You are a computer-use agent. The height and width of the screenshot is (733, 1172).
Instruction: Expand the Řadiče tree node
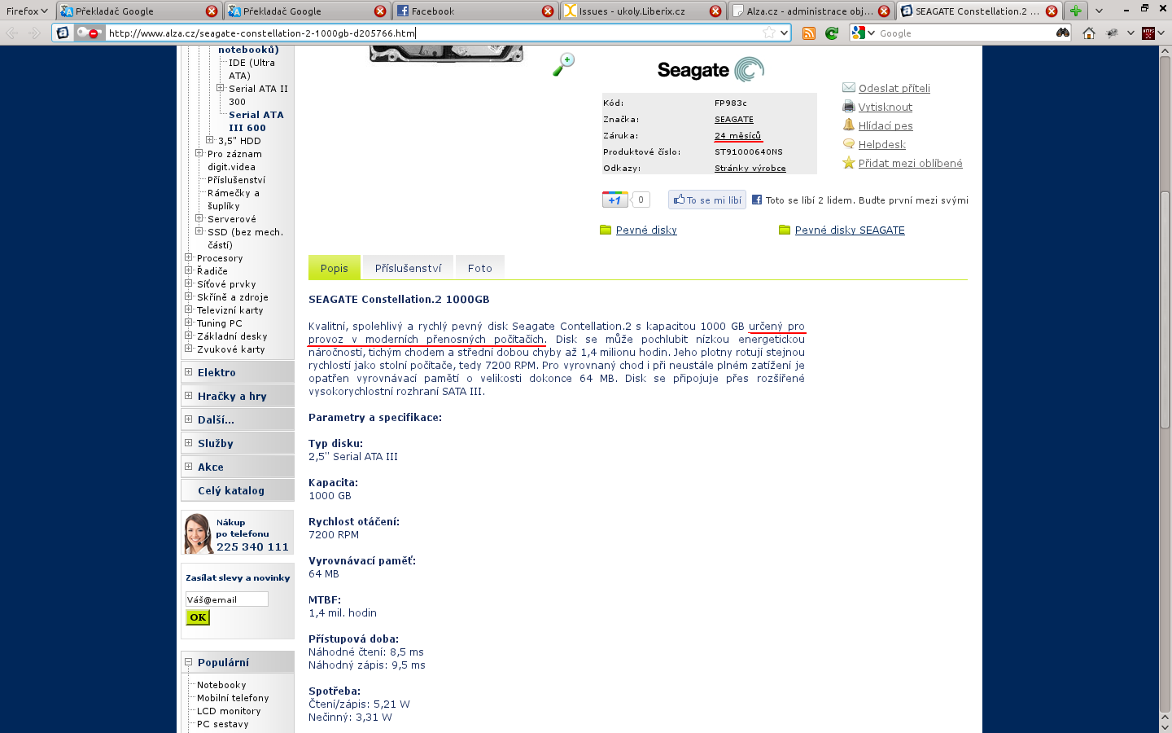(188, 270)
